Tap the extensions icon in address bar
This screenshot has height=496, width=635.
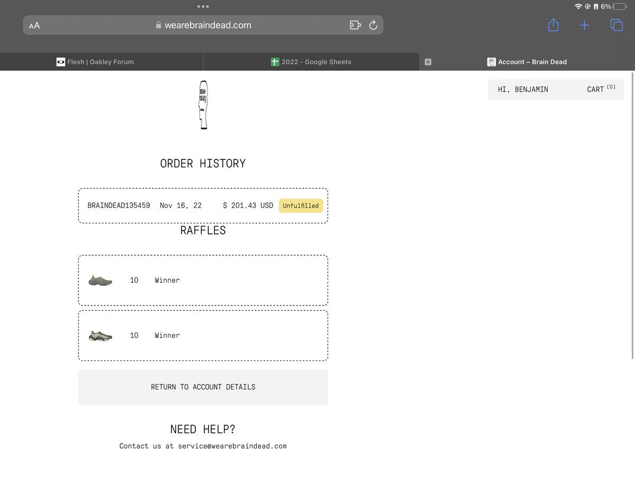pyautogui.click(x=355, y=25)
